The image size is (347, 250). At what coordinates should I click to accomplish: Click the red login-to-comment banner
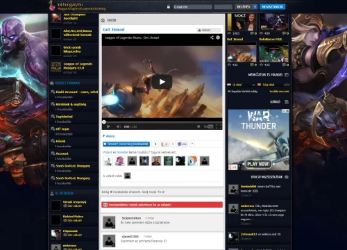[x=162, y=205]
